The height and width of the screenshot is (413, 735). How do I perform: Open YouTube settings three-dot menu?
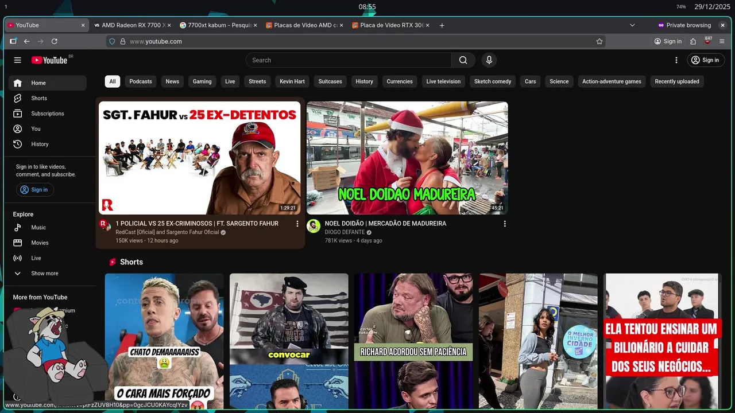[x=676, y=60]
